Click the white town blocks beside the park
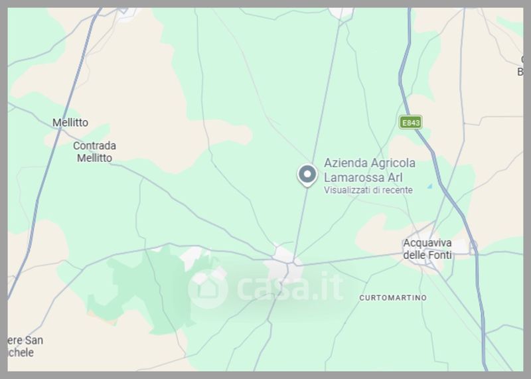Viewport: 531px width, 379px height. pos(192,256)
